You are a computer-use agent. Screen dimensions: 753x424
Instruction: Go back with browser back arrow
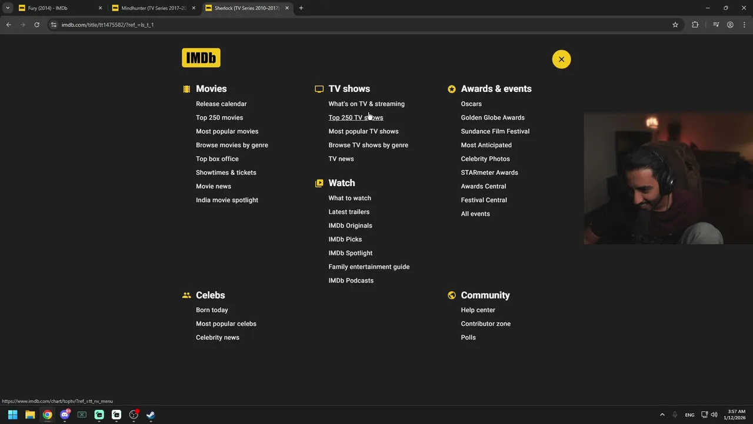[x=8, y=25]
